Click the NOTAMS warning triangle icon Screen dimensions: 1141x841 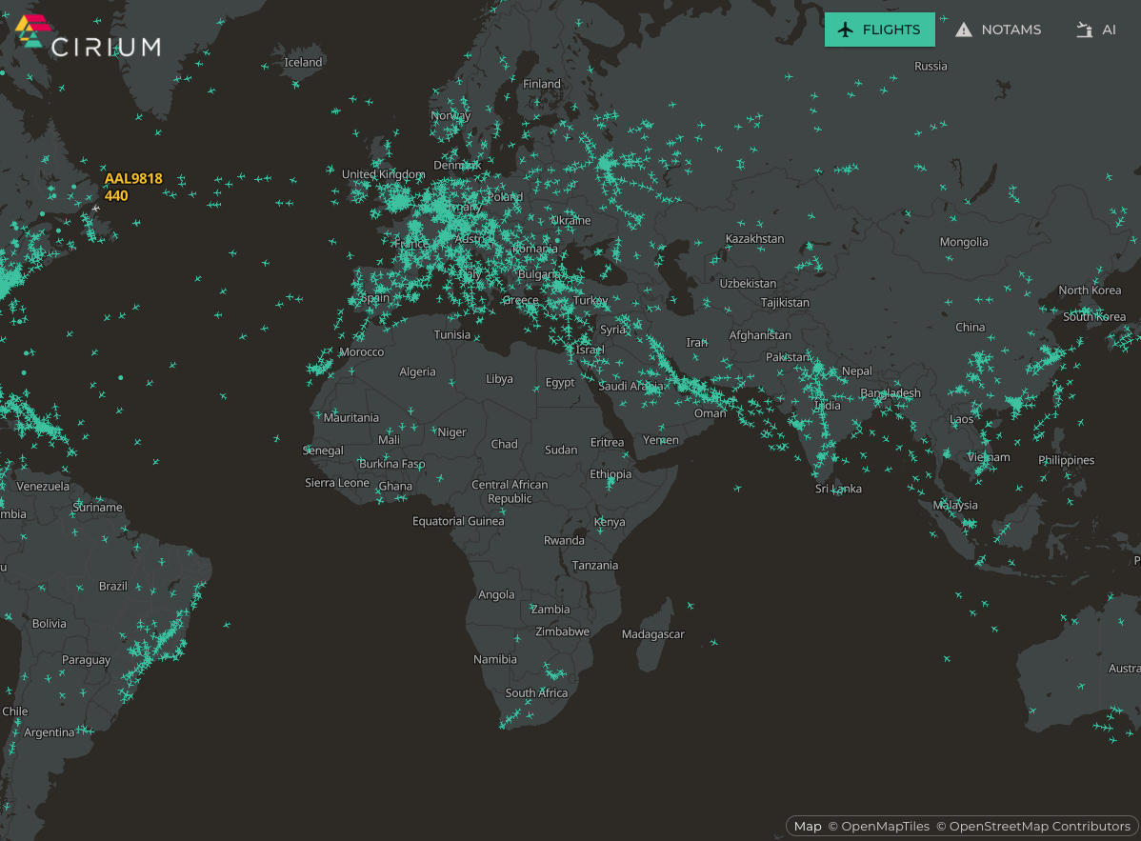pos(964,30)
